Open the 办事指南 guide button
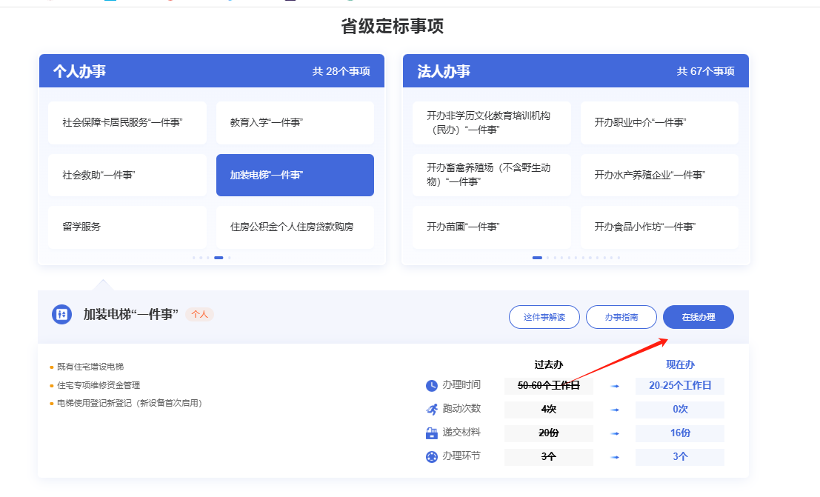Screen dimensions: 820x497 (621, 317)
